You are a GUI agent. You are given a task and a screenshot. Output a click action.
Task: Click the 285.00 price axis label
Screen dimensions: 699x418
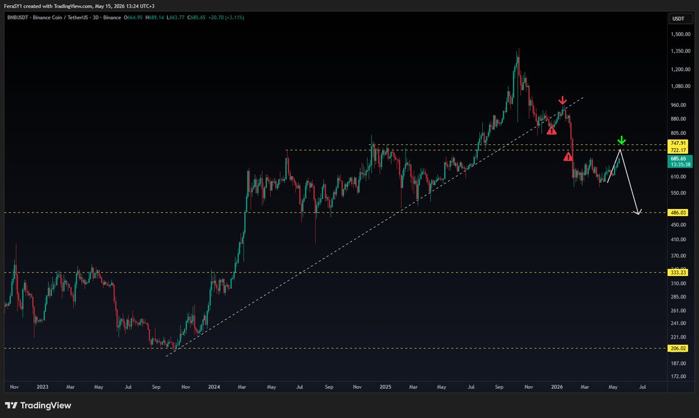pyautogui.click(x=679, y=297)
